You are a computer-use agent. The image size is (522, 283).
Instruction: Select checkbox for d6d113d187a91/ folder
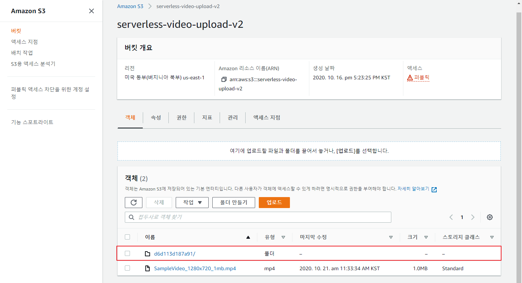coord(127,253)
